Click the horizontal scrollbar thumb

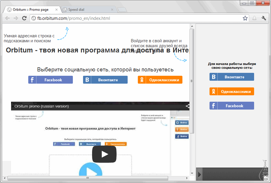[88, 178]
